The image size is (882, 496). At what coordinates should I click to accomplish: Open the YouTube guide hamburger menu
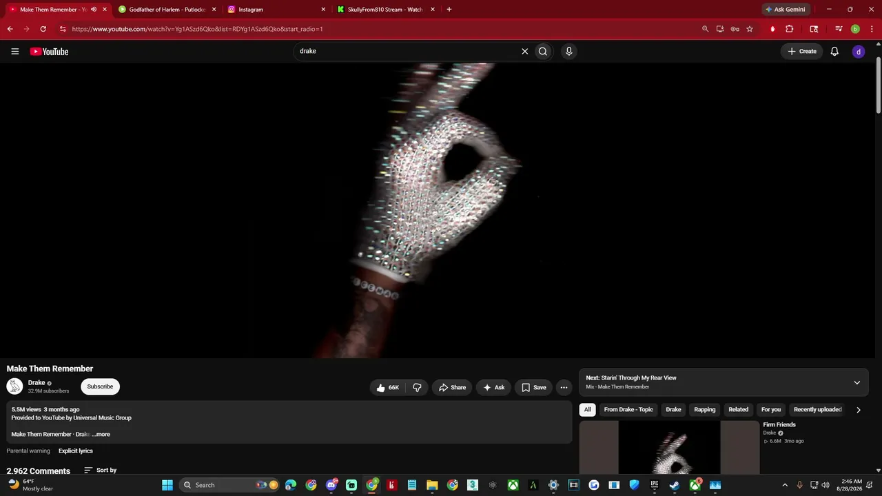pos(14,51)
